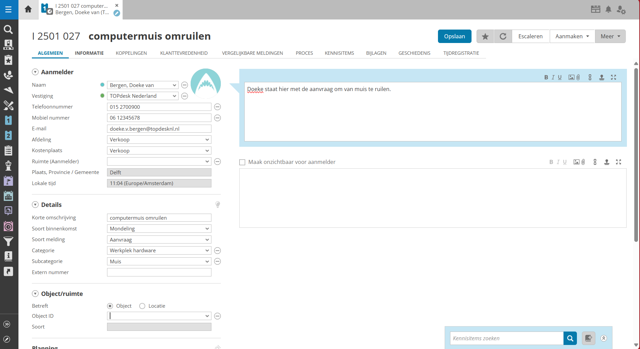Open the filter funnel icon in sidebar
Image resolution: width=640 pixels, height=349 pixels.
(8, 241)
